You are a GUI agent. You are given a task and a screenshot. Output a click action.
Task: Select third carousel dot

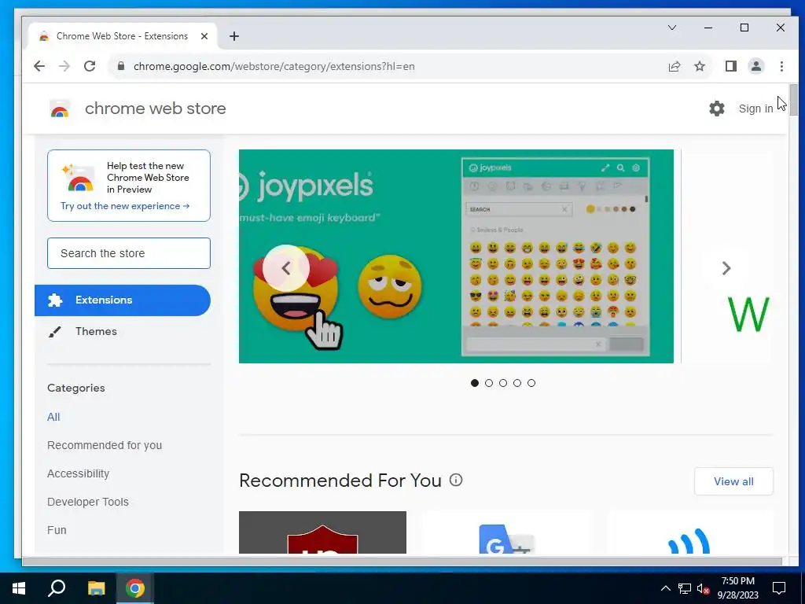point(503,383)
